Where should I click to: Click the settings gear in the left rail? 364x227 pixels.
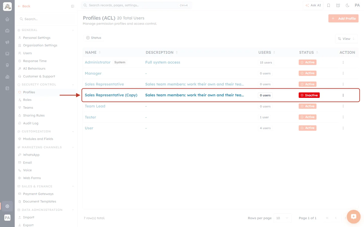7,206
